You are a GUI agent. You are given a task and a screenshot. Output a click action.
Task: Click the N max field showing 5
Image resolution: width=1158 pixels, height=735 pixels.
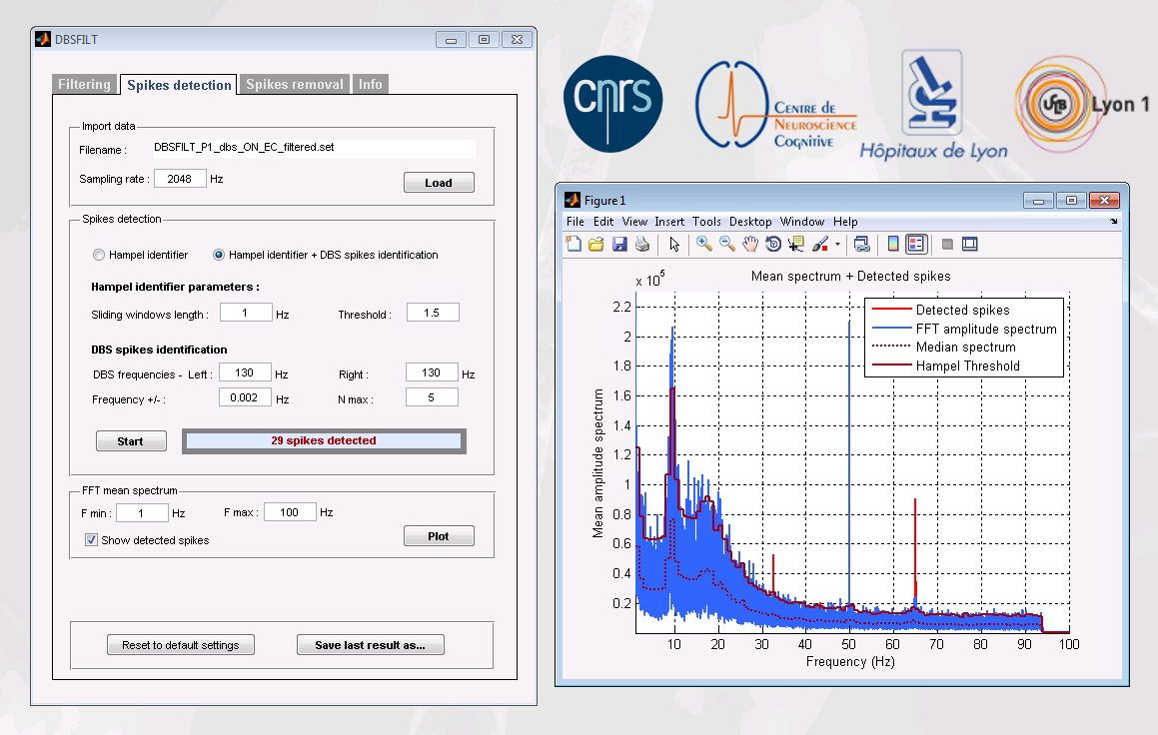point(432,397)
